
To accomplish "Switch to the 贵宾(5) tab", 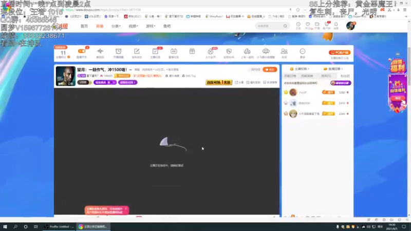I will 326,76.
